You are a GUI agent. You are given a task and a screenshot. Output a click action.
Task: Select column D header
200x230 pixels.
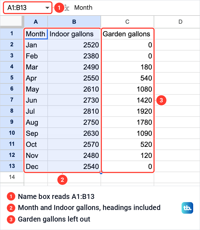click(177, 22)
